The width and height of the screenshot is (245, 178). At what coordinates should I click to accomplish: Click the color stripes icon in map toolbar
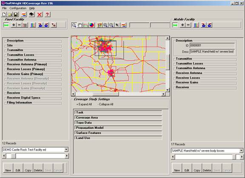(123, 25)
